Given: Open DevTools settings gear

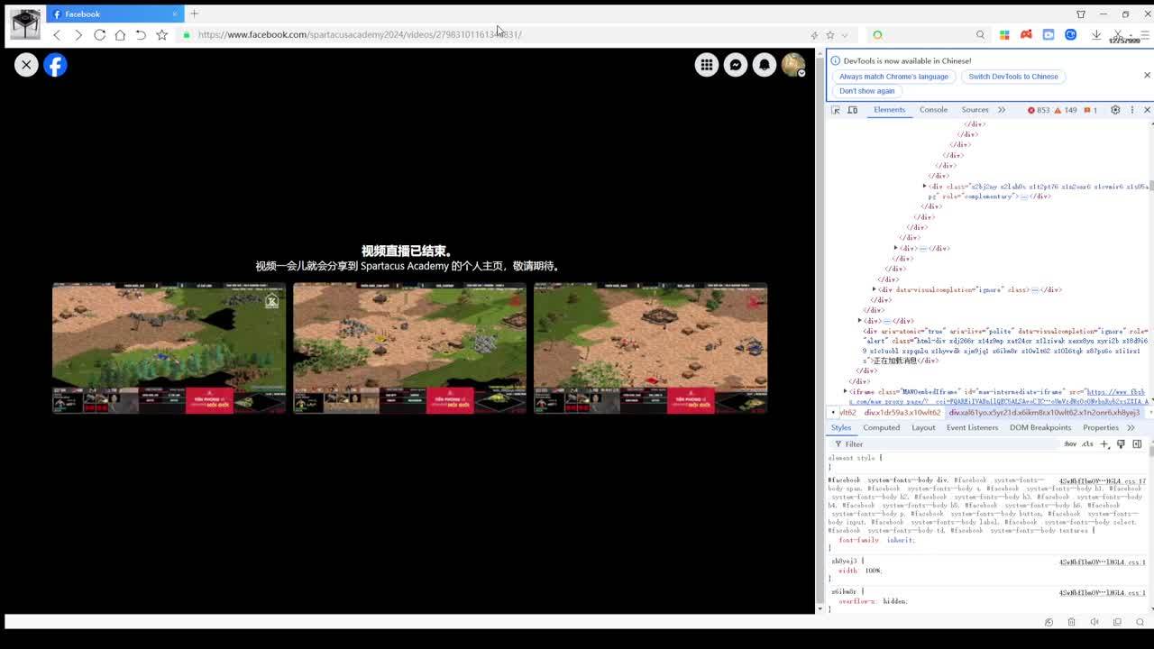Looking at the screenshot, I should pyautogui.click(x=1115, y=110).
